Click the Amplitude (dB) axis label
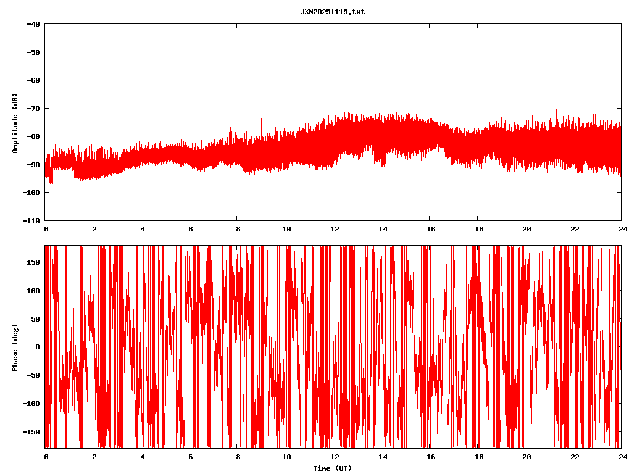Screen dimensions: 632x474 point(15,122)
